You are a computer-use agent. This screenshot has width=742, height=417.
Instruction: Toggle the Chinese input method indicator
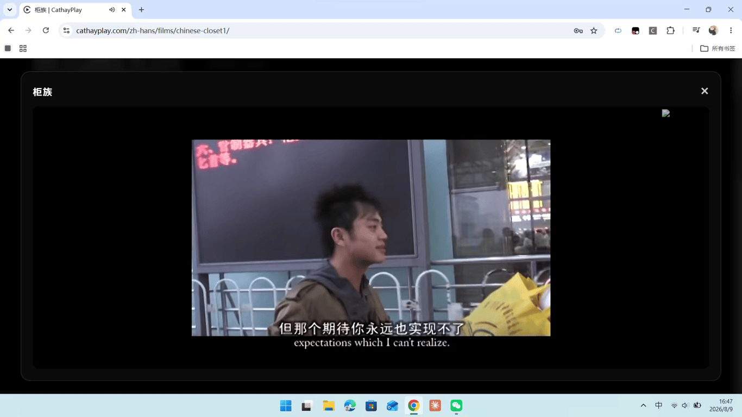point(658,406)
